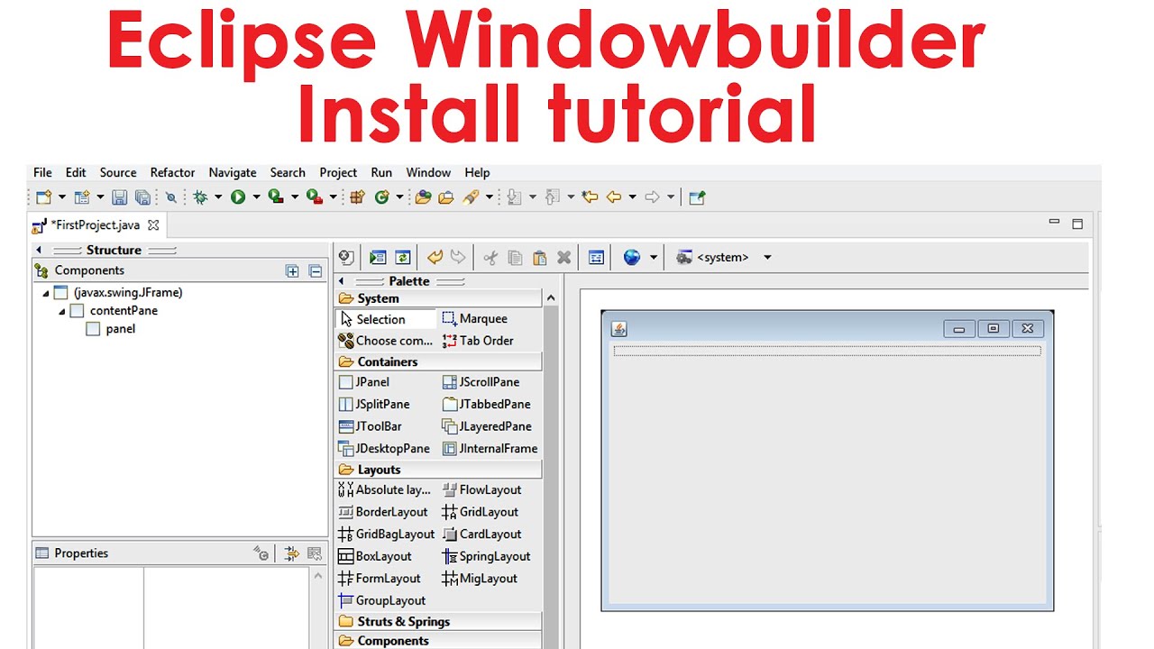Click the green Run button
The height and width of the screenshot is (649, 1154).
click(x=238, y=197)
